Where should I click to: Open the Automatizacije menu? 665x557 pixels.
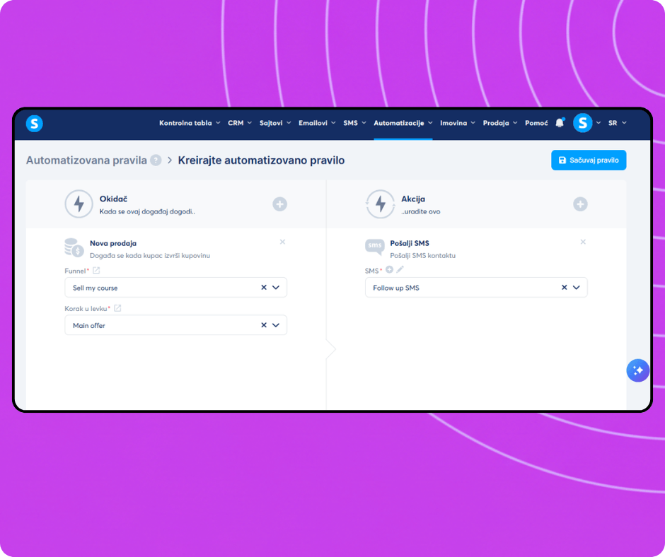point(403,123)
